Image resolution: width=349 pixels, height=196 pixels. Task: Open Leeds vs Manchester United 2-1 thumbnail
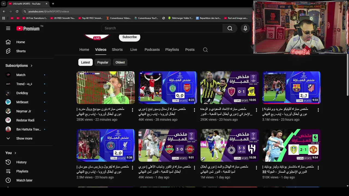tap(291, 145)
